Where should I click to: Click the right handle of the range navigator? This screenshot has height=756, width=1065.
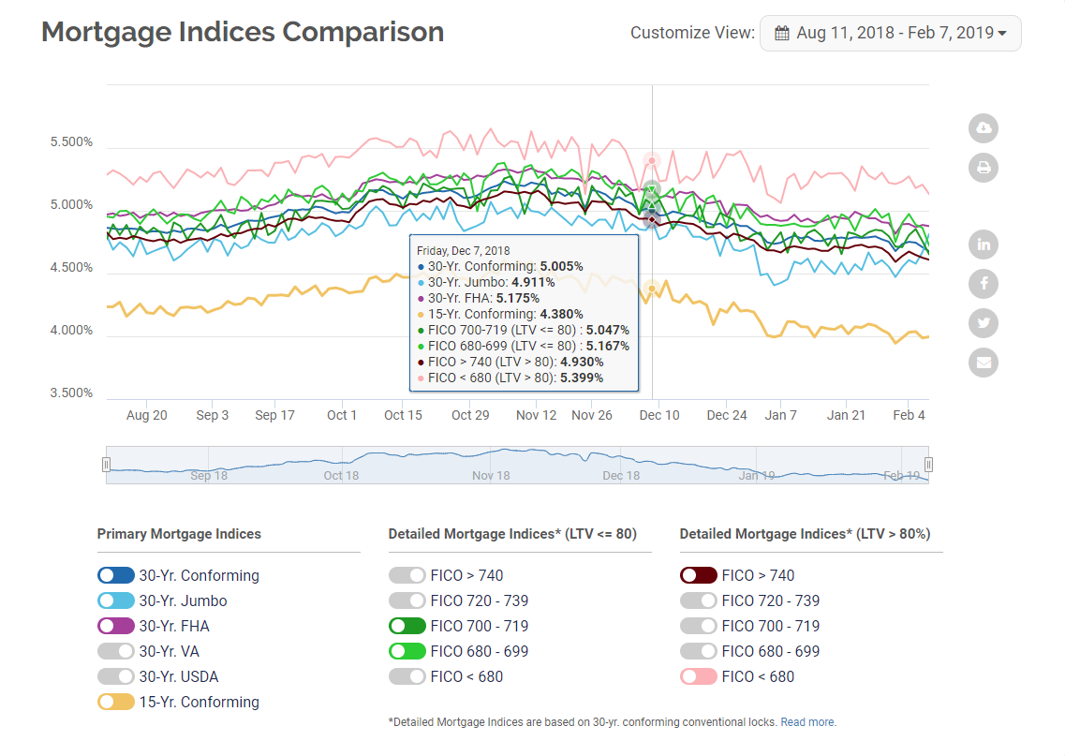(929, 465)
